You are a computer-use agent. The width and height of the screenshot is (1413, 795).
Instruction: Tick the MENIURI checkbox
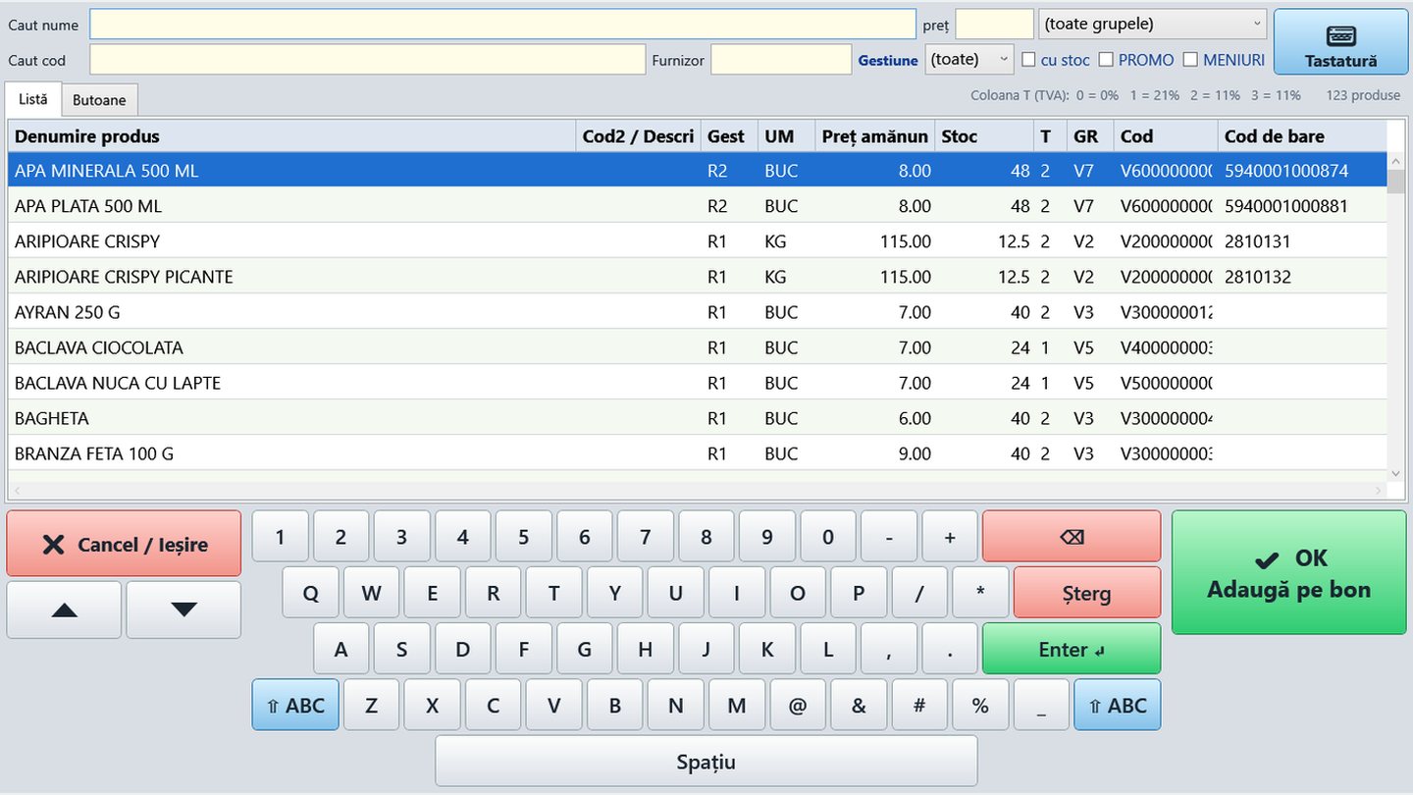coord(1190,60)
